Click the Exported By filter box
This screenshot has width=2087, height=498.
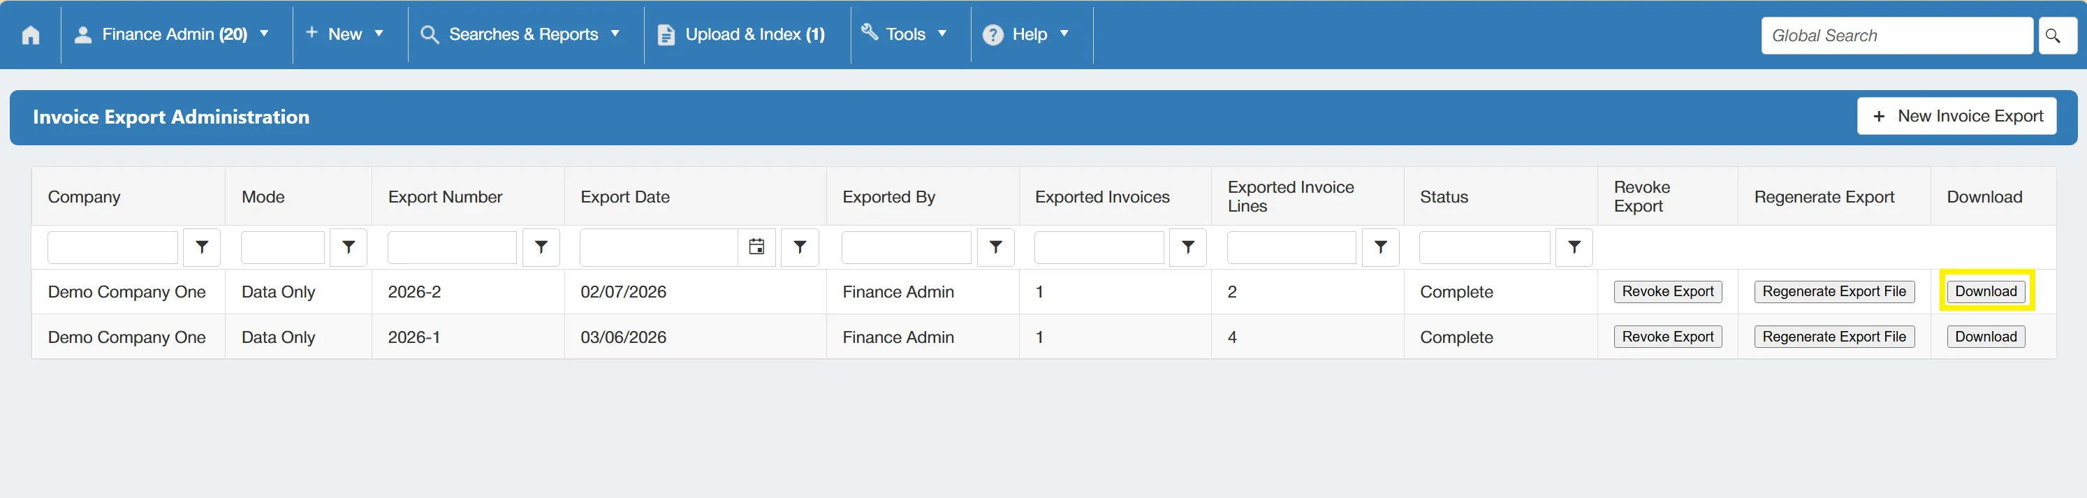[x=907, y=248]
